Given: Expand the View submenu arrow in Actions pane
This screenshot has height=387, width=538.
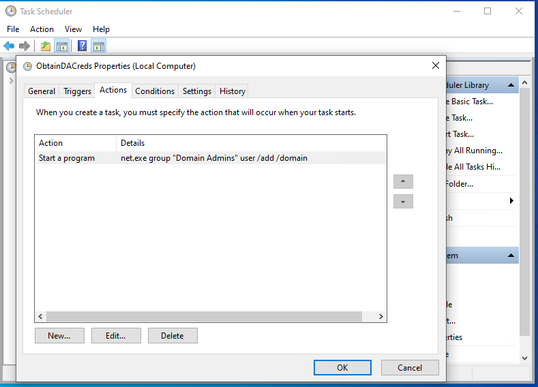Looking at the screenshot, I should tap(511, 201).
